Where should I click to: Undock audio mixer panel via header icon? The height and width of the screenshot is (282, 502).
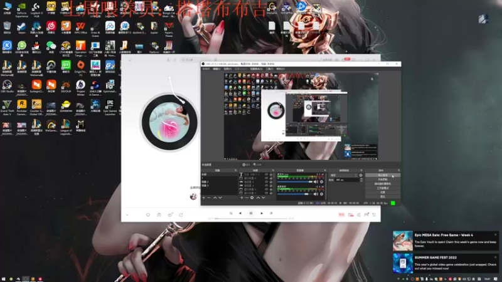click(325, 170)
